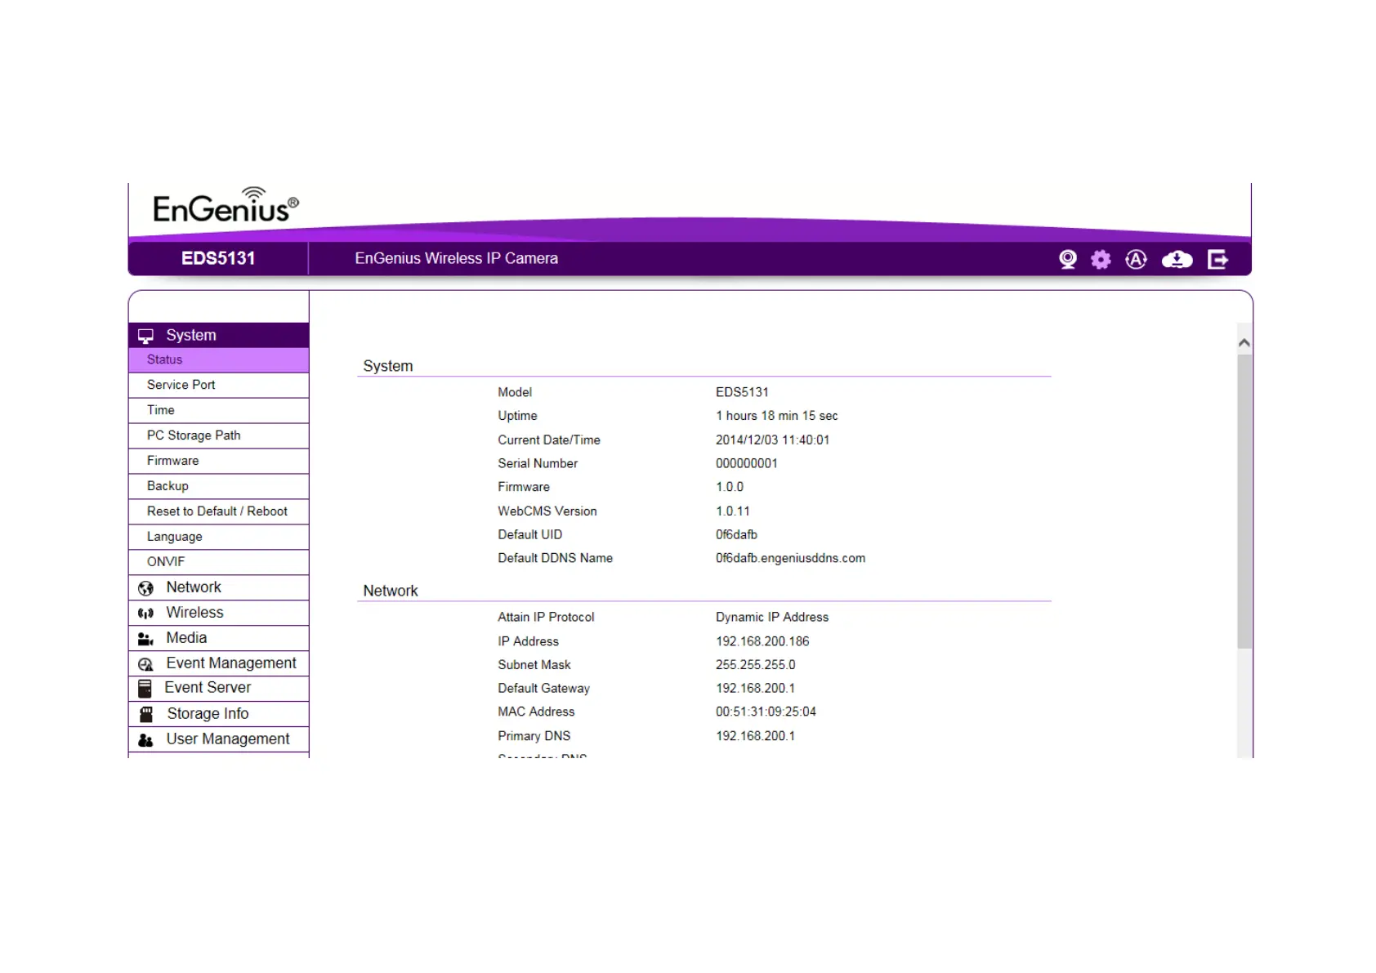This screenshot has height=973, width=1376.
Task: Expand the Event Server section
Action: (x=218, y=688)
